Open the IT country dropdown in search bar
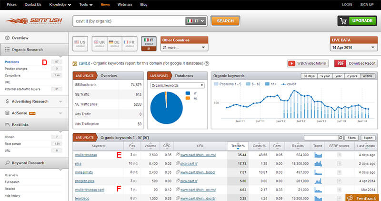This screenshot has width=381, height=201. 196,21
